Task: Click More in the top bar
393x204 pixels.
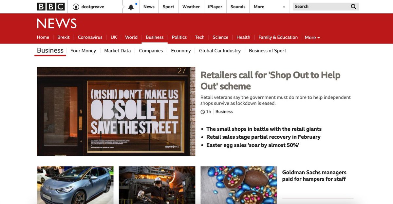Action: click(259, 7)
